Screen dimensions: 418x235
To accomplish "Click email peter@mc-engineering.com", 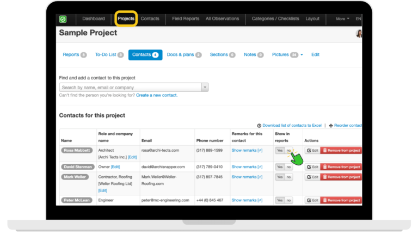I will pyautogui.click(x=165, y=200).
